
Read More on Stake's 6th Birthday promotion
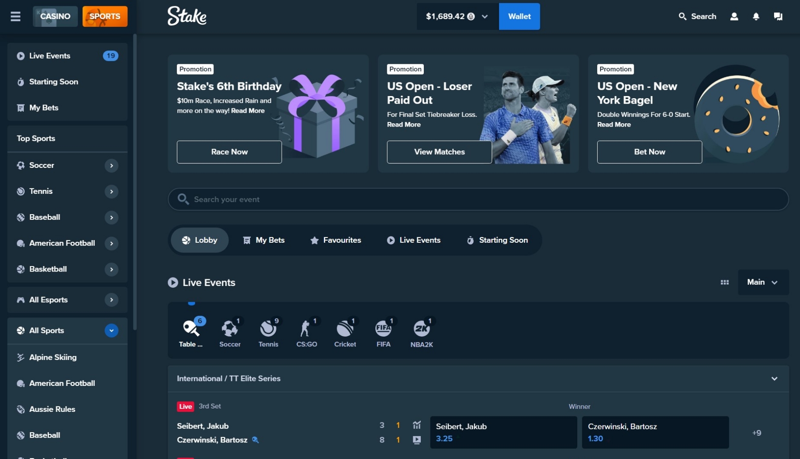(x=248, y=111)
